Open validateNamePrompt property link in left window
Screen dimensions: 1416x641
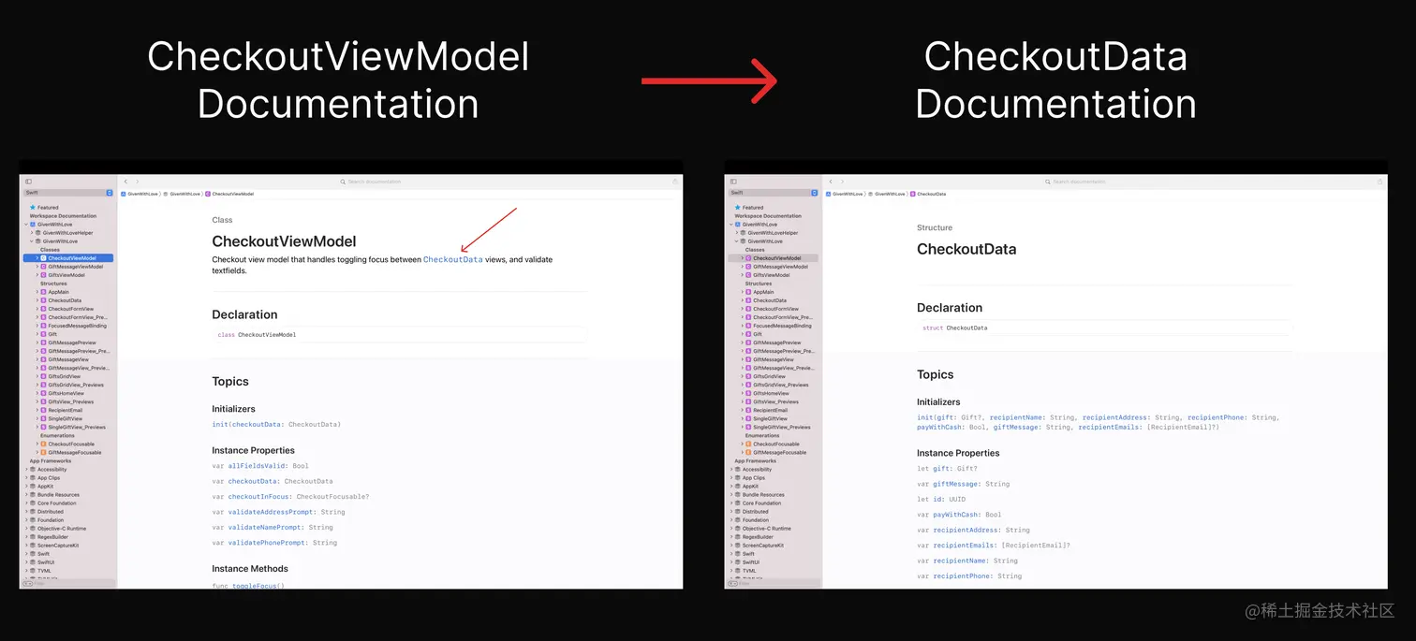coord(265,527)
